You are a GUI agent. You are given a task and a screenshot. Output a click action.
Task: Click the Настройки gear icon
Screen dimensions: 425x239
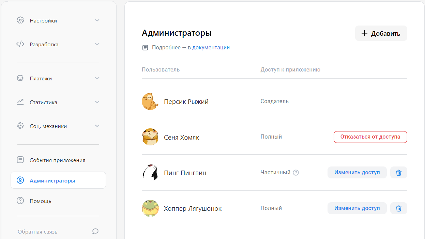click(20, 20)
